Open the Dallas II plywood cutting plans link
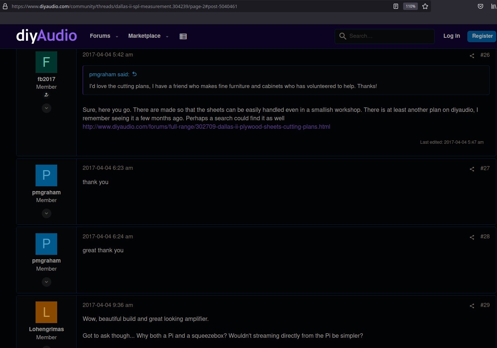This screenshot has width=497, height=348. coord(206,127)
